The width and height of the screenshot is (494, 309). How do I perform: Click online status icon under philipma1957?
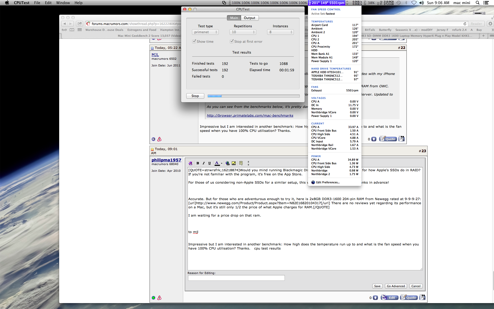click(154, 298)
